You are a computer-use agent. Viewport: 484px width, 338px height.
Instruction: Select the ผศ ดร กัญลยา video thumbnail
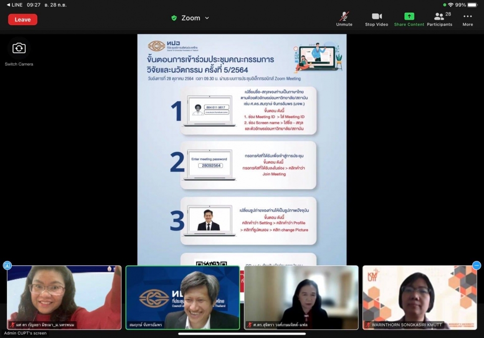coord(64,298)
